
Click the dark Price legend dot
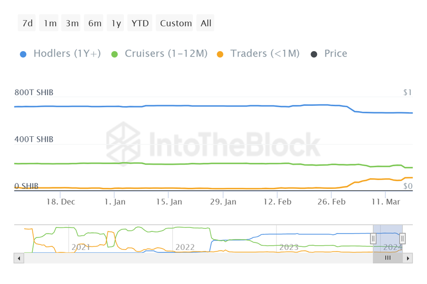314,54
